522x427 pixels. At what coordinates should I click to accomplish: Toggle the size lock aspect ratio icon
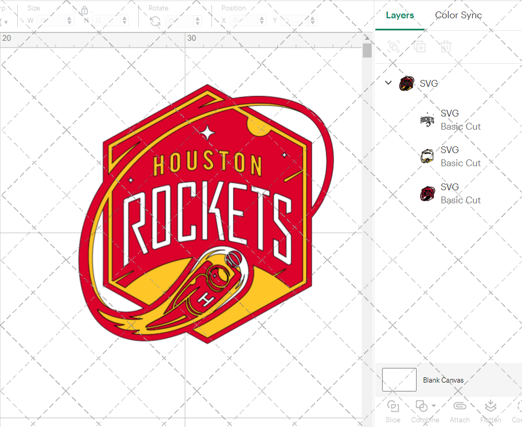click(85, 10)
